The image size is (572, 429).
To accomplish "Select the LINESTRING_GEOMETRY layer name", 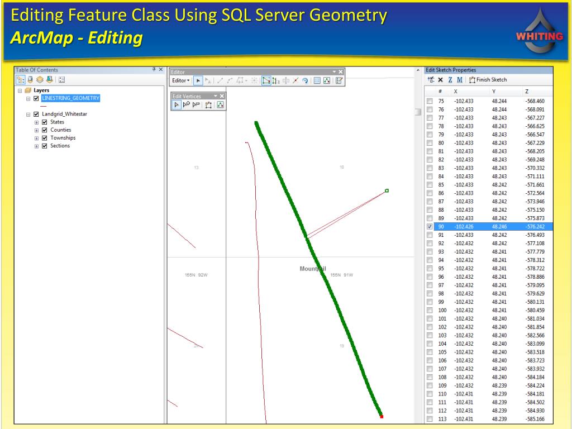I will (71, 98).
